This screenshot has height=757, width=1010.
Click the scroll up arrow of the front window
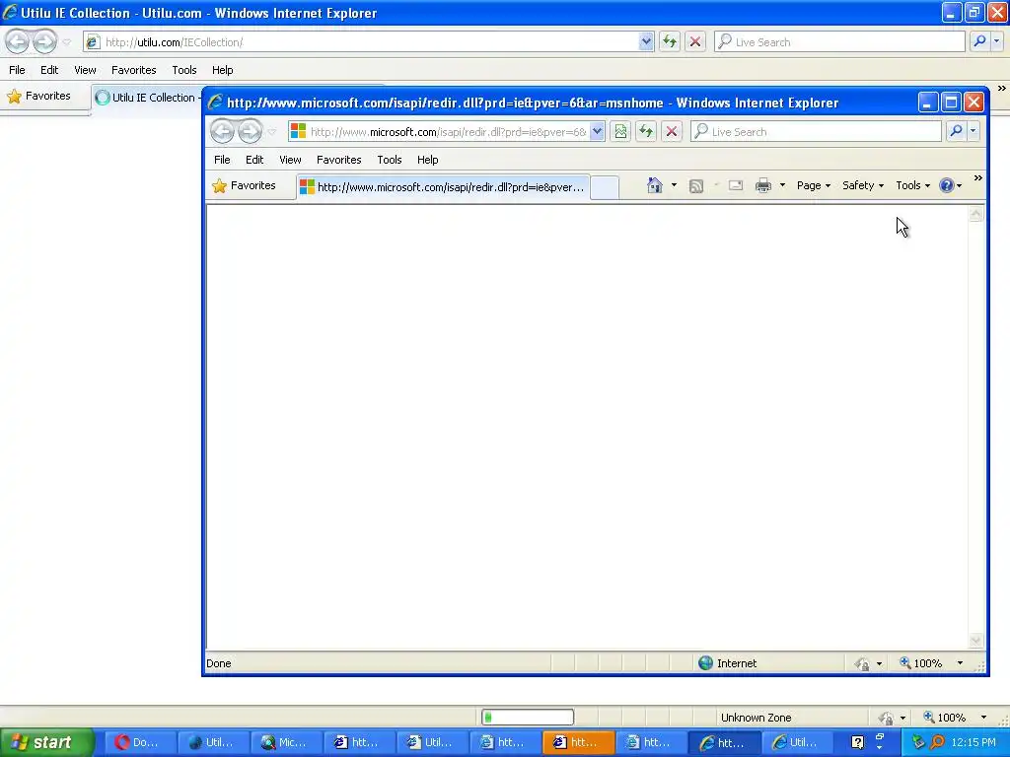click(x=975, y=214)
